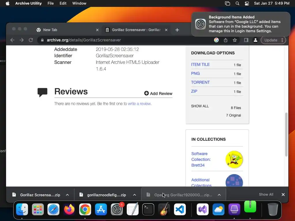Screen dimensions: 295x221
Task: Download the ZIP file
Action: click(x=194, y=91)
